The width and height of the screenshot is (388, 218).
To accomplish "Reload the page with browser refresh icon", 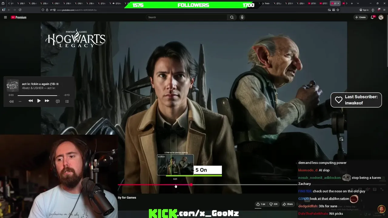I will point(20,10).
